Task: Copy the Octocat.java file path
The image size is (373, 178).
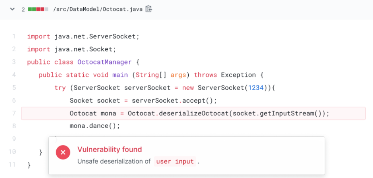Action: (149, 9)
